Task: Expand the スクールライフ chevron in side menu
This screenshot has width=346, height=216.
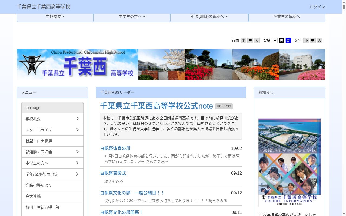Action: [77, 130]
